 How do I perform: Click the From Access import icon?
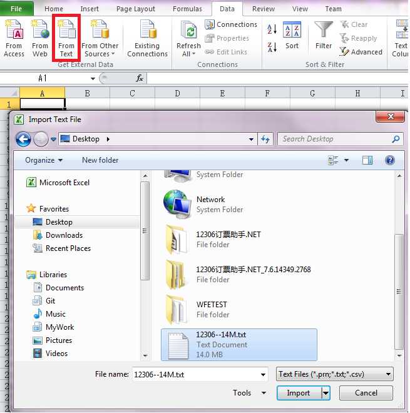point(14,38)
